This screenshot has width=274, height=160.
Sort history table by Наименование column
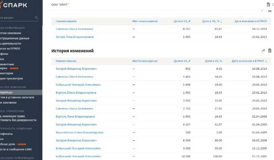pyautogui.click(x=66, y=61)
